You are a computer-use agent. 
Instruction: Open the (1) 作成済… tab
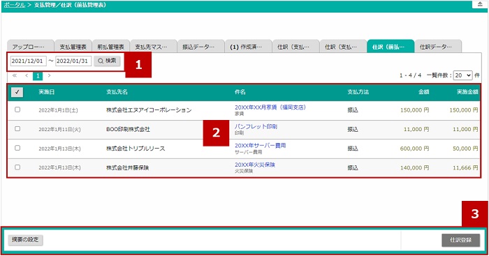coord(249,47)
